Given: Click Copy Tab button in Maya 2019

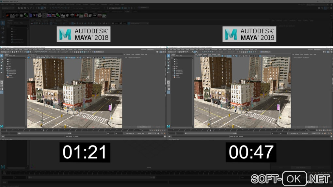Looking at the screenshot, I should point(325,127).
